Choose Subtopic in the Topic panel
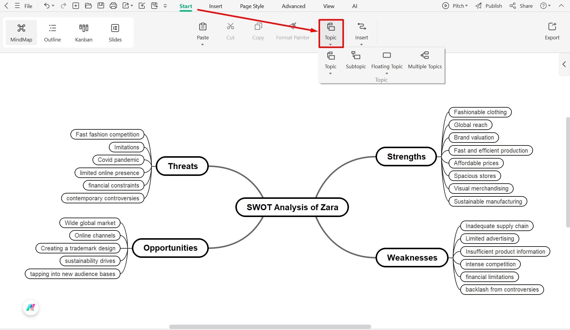This screenshot has width=570, height=330. click(x=356, y=60)
